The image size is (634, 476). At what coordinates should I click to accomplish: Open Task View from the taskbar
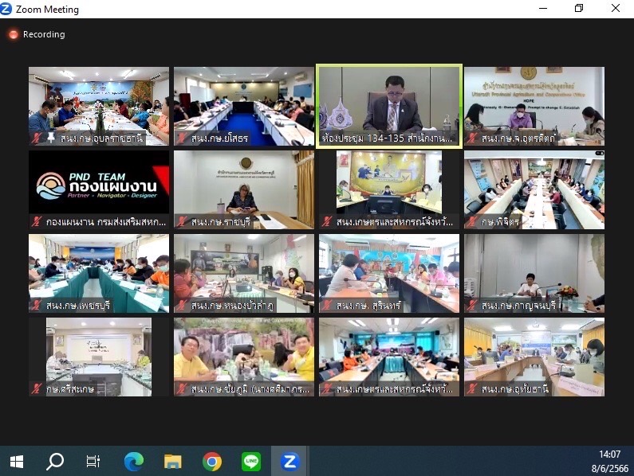coord(93,461)
